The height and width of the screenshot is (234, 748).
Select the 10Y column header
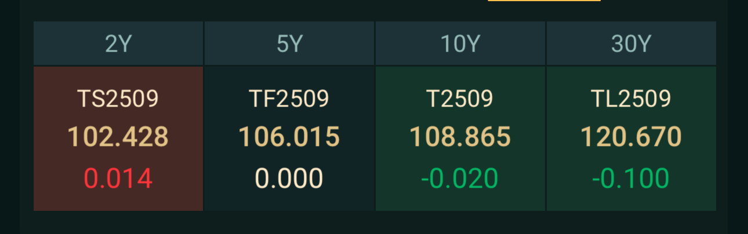coord(460,44)
